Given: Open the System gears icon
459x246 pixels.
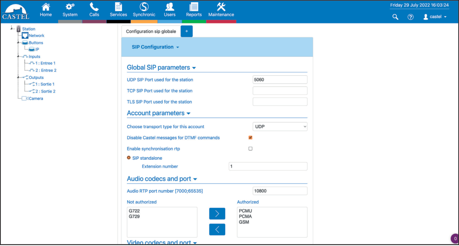Looking at the screenshot, I should click(70, 7).
